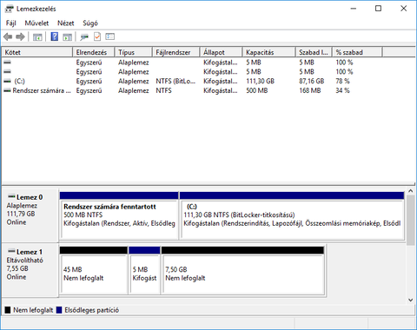
Task: Toggle the action pane toolbar icon
Action: pos(68,36)
